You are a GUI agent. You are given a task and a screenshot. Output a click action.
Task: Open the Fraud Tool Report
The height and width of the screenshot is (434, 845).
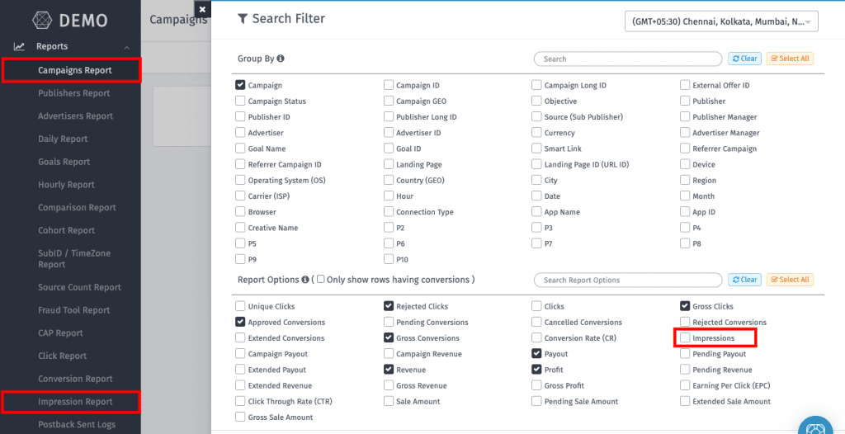(73, 310)
